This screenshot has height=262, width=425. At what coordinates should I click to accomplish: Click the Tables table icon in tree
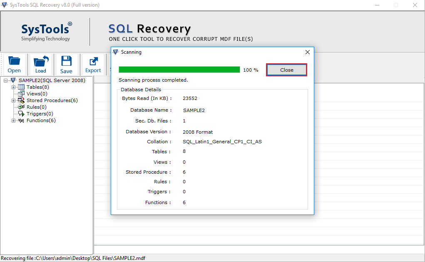(x=21, y=87)
